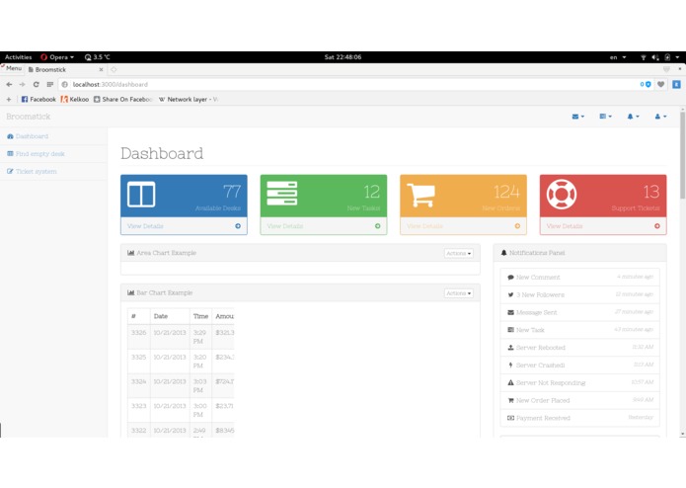
Task: Open the Share On Facebook bookmark
Action: [123, 100]
